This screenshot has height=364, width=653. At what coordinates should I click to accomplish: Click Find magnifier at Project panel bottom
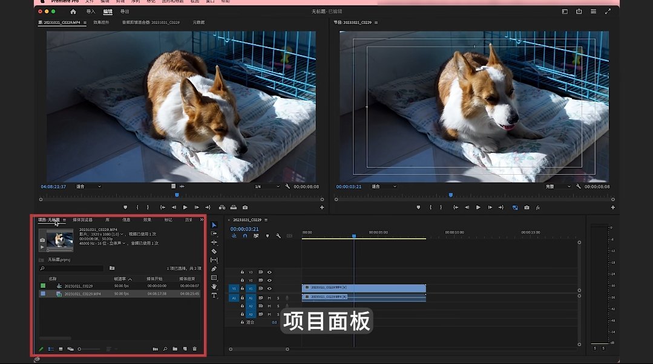click(x=165, y=349)
